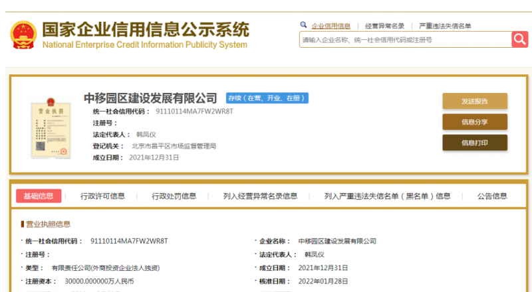The image size is (532, 292).
Task: View the 列入经营异常名录信息 tab
Action: pyautogui.click(x=260, y=196)
